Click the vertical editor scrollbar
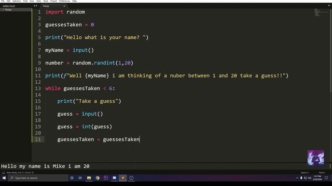This screenshot has height=186, width=332. (x=330, y=51)
